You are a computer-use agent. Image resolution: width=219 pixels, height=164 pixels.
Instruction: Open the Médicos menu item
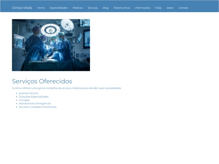tap(78, 8)
